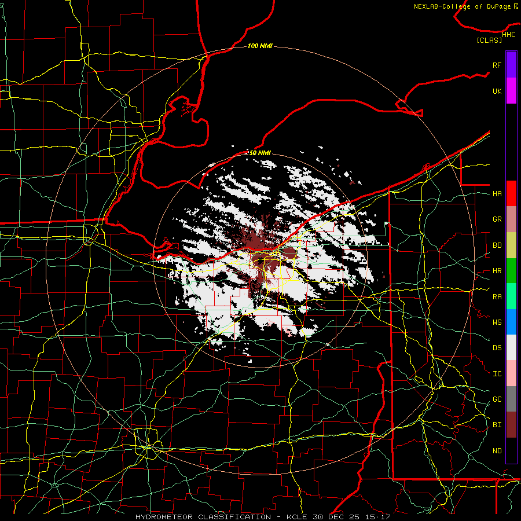Select the GC gray legend swatch
Viewport: 521px width, 521px height.
pos(511,399)
